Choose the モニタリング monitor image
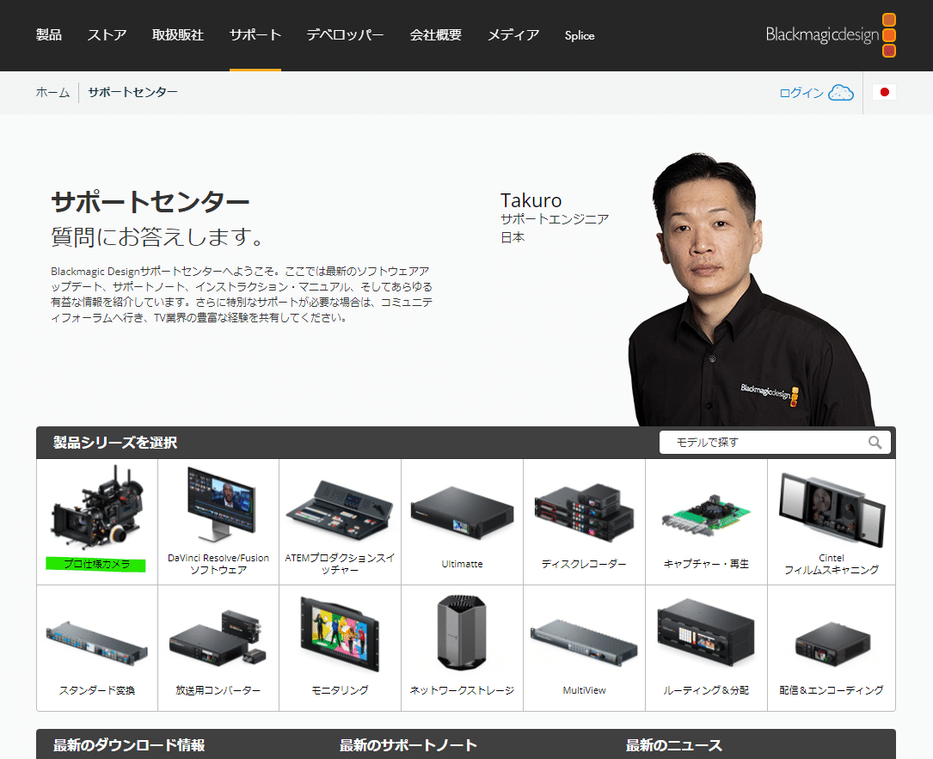 340,634
